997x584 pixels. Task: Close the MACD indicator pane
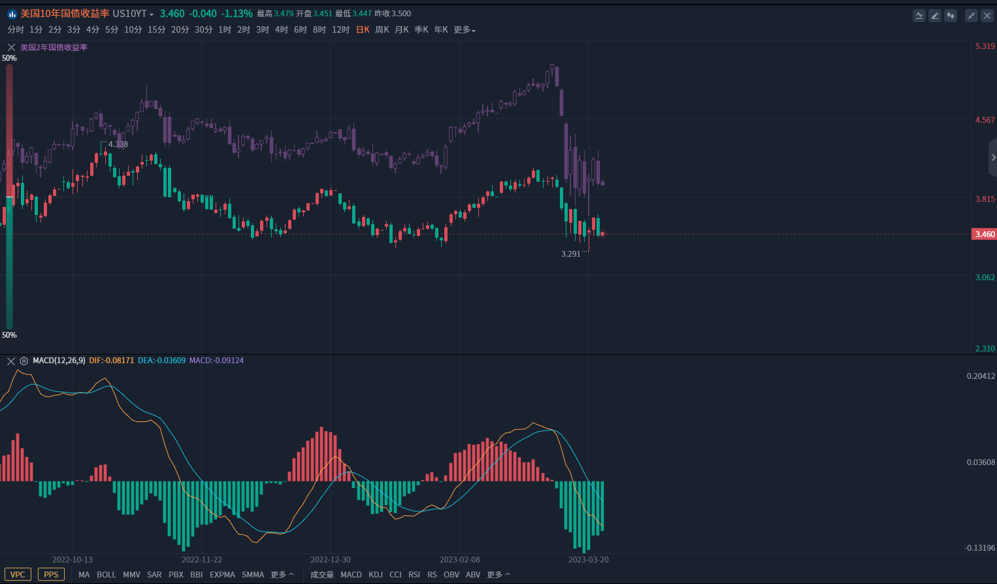[x=11, y=361]
